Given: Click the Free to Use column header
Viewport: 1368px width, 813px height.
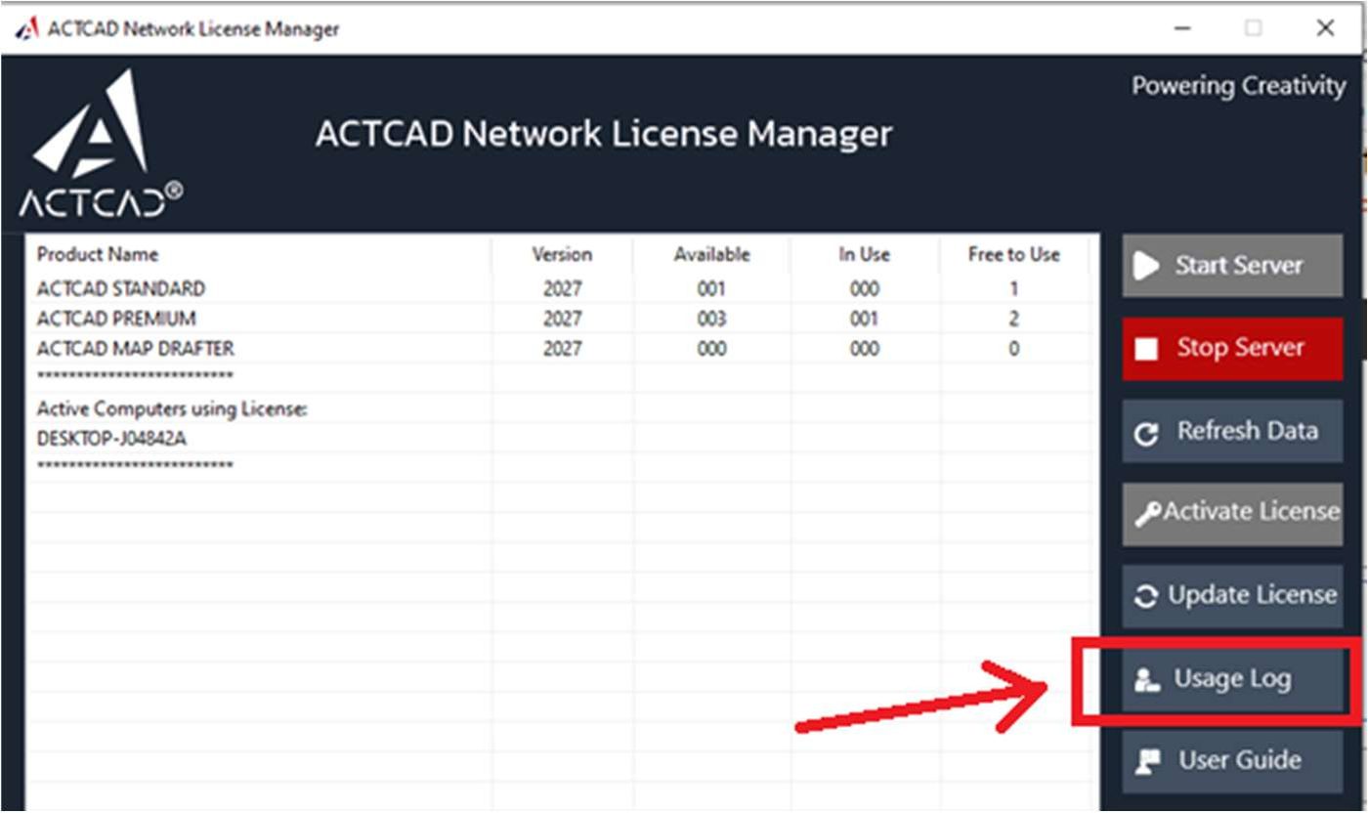Looking at the screenshot, I should [1013, 254].
